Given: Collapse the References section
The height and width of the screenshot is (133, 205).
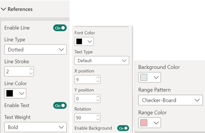Looking at the screenshot, I should point(4,9).
